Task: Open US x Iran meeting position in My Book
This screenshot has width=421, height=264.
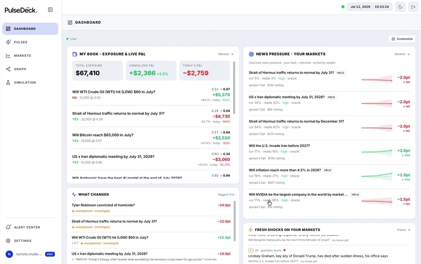Action: click(151, 159)
